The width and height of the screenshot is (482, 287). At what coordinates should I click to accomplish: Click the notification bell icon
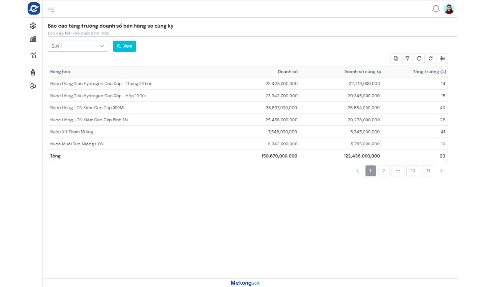[436, 9]
